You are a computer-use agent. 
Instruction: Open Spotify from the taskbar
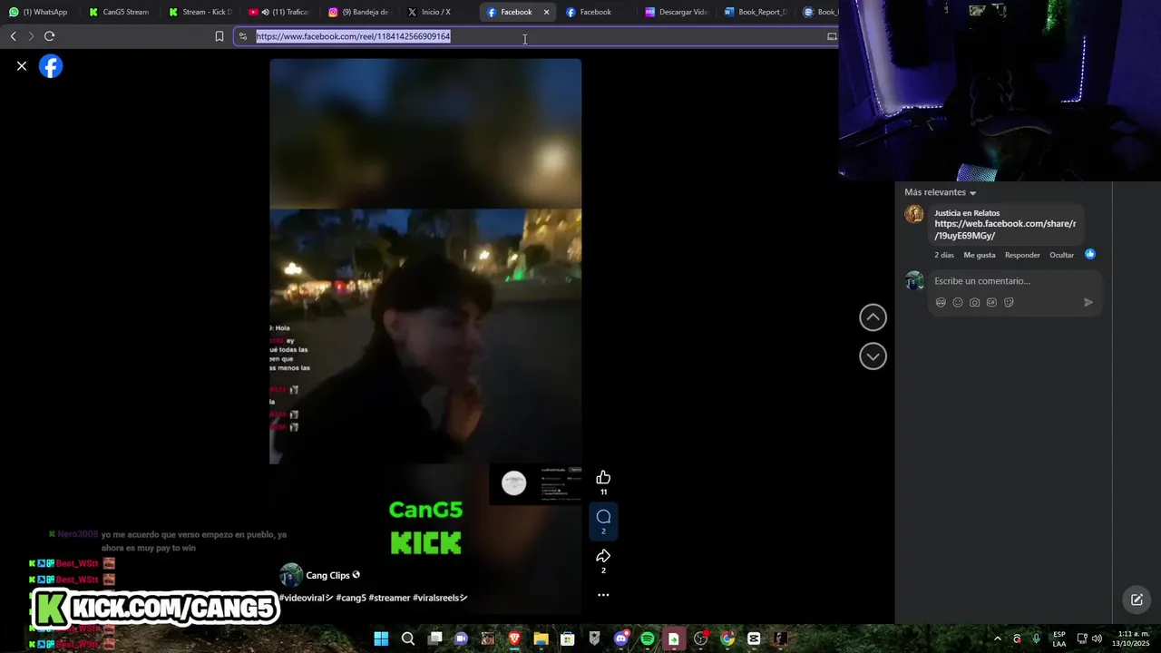click(647, 638)
